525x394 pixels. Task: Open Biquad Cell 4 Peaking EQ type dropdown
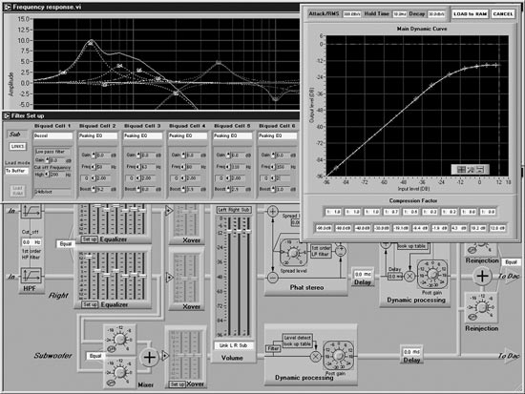click(x=187, y=135)
